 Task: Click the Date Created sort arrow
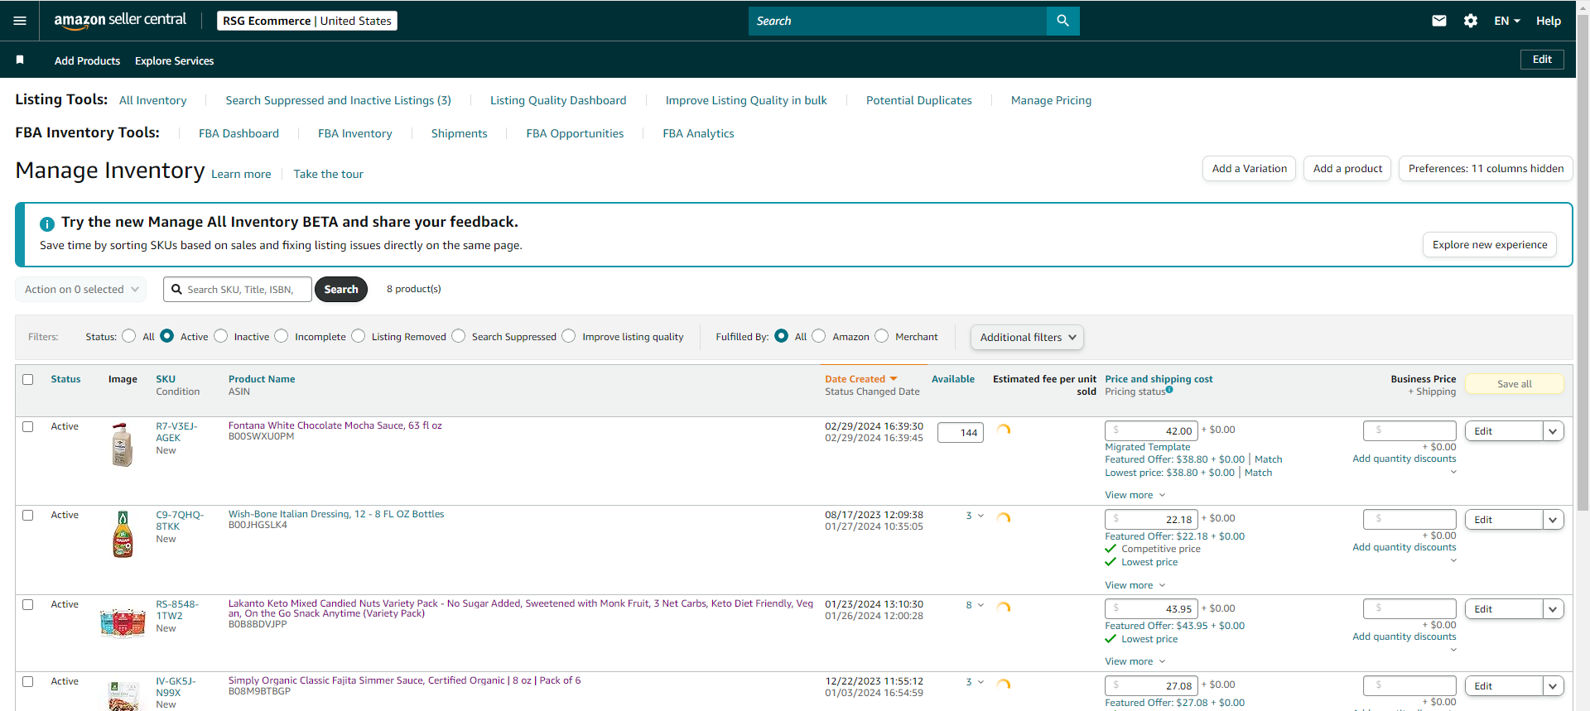pos(894,379)
